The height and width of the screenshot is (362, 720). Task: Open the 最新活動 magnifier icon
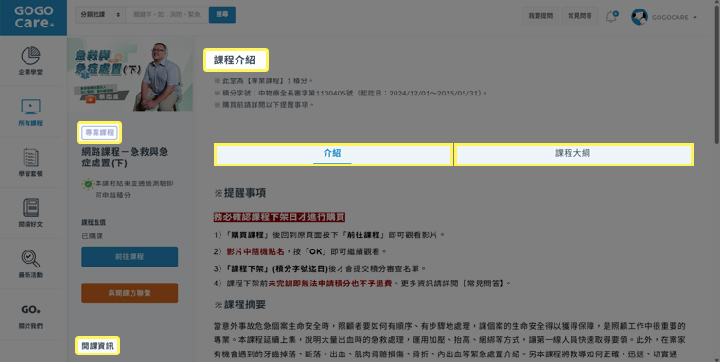(x=30, y=258)
